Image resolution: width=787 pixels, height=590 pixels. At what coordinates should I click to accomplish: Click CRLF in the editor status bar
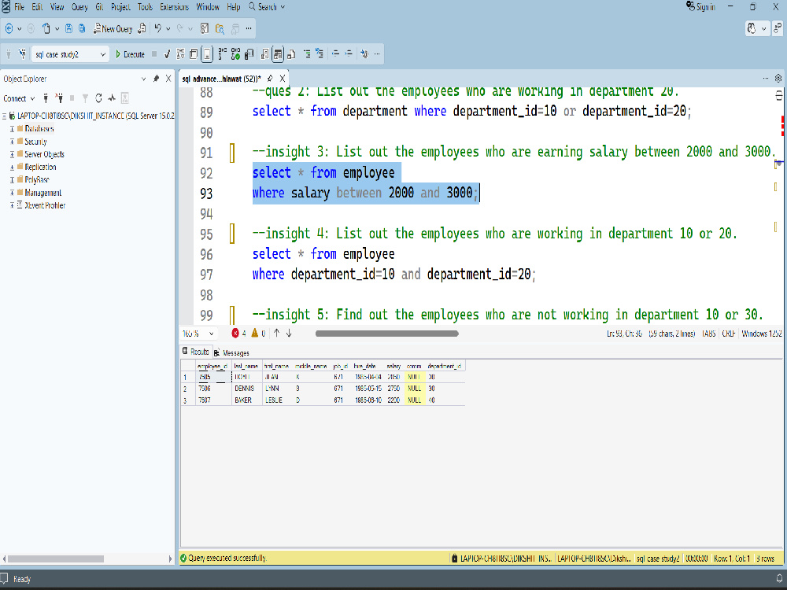click(x=729, y=334)
